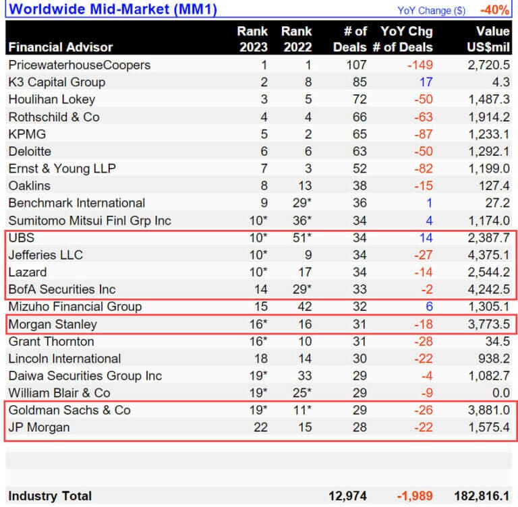Select the BofA Securities Inc name
Screen dimensions: 518x507
click(62, 289)
